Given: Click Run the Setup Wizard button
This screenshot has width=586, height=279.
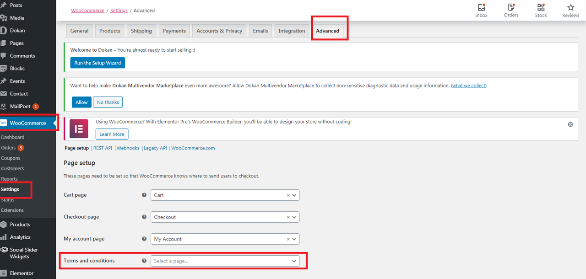Looking at the screenshot, I should 98,63.
